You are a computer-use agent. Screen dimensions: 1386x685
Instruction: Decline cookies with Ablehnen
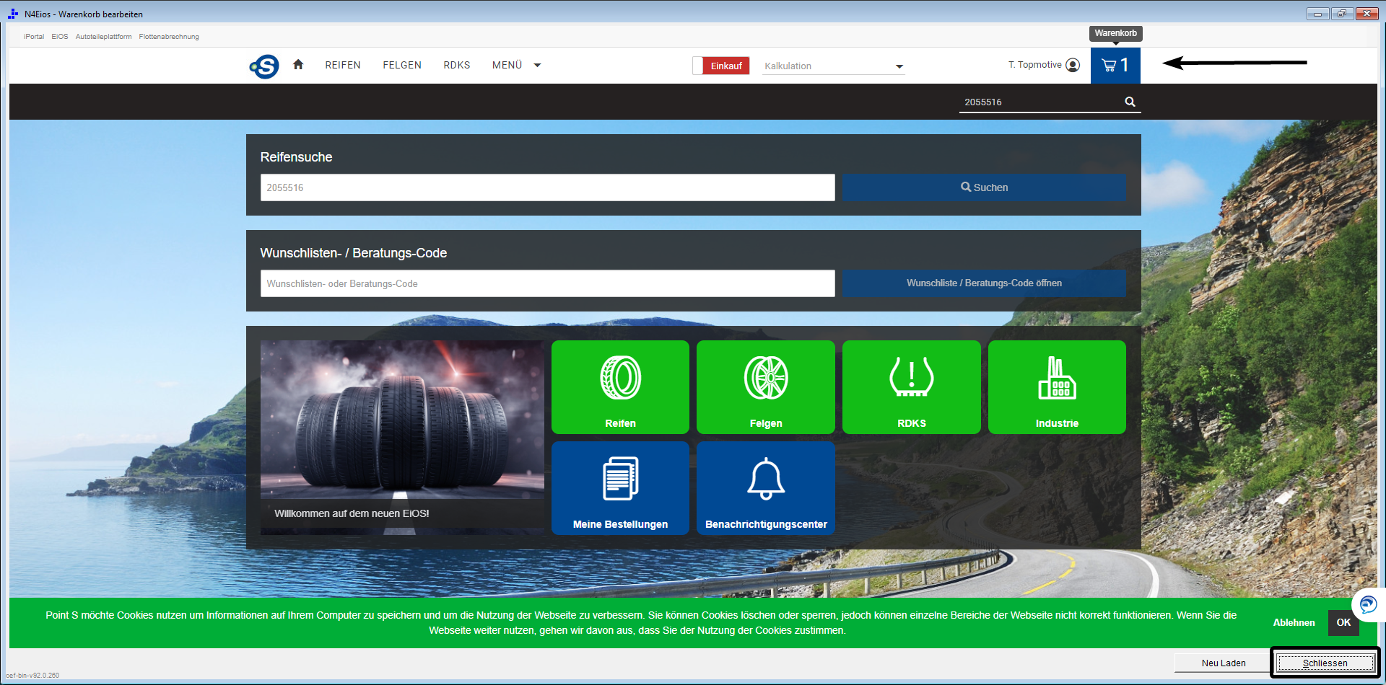[x=1294, y=622]
